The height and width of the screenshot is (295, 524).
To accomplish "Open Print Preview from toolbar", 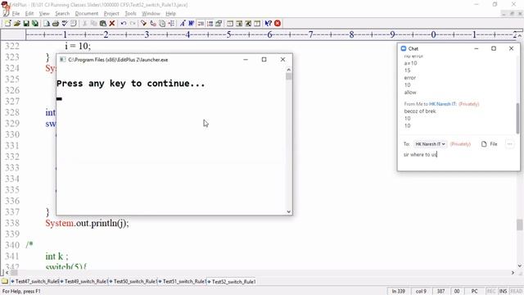I will 47,24.
